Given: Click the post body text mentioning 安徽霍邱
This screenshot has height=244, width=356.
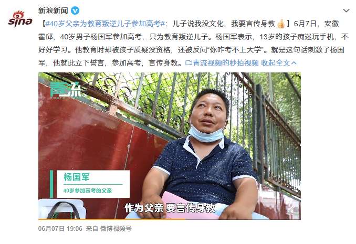Looking at the screenshot, I should [x=193, y=43].
